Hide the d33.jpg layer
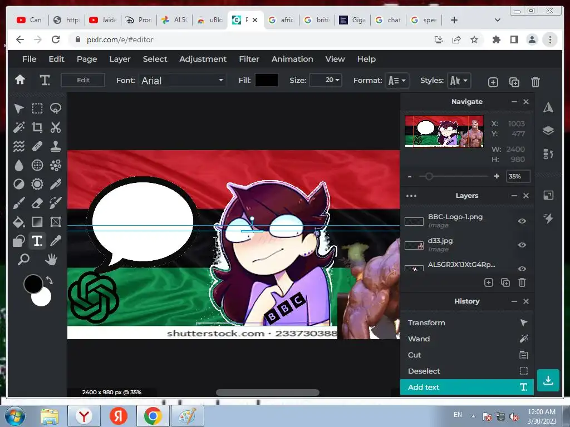 tap(522, 245)
